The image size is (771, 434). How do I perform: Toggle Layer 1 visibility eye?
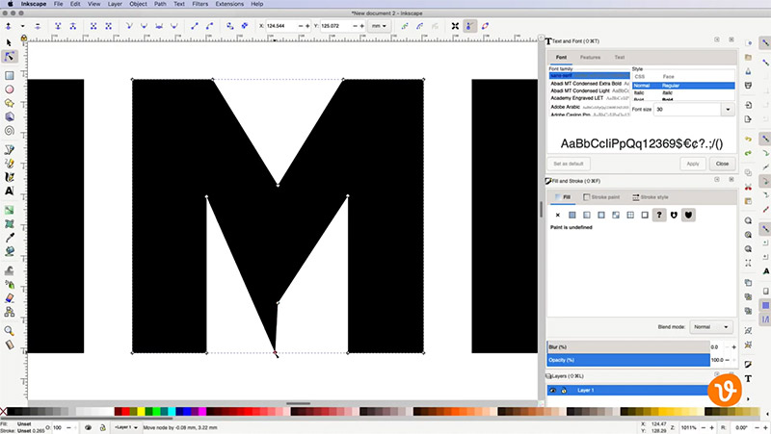coord(552,391)
